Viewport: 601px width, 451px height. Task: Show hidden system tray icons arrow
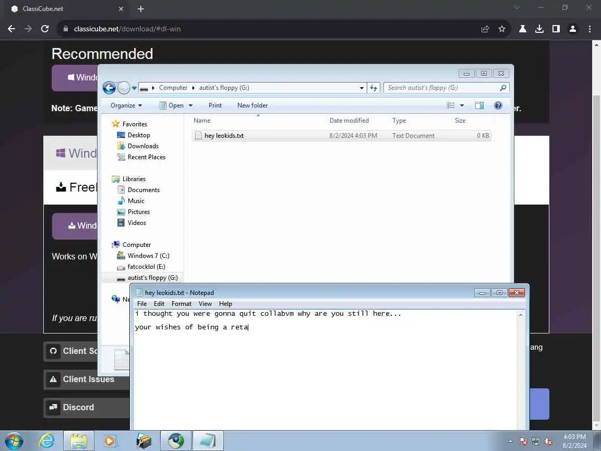pos(511,442)
